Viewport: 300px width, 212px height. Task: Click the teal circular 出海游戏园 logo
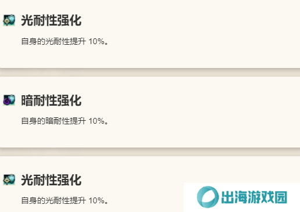click(208, 197)
